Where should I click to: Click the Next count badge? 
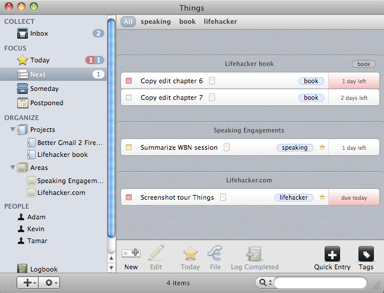[99, 74]
